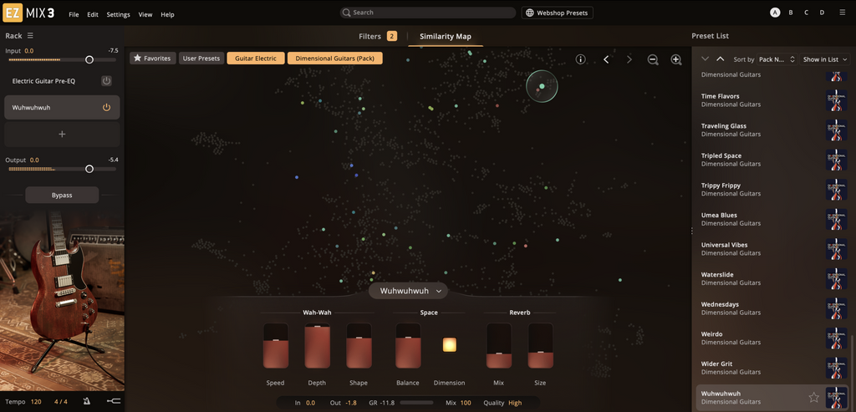
Task: Toggle the Dimension button
Action: tap(449, 345)
